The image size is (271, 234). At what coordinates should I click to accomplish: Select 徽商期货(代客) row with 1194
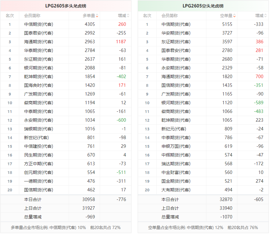pos(66,103)
